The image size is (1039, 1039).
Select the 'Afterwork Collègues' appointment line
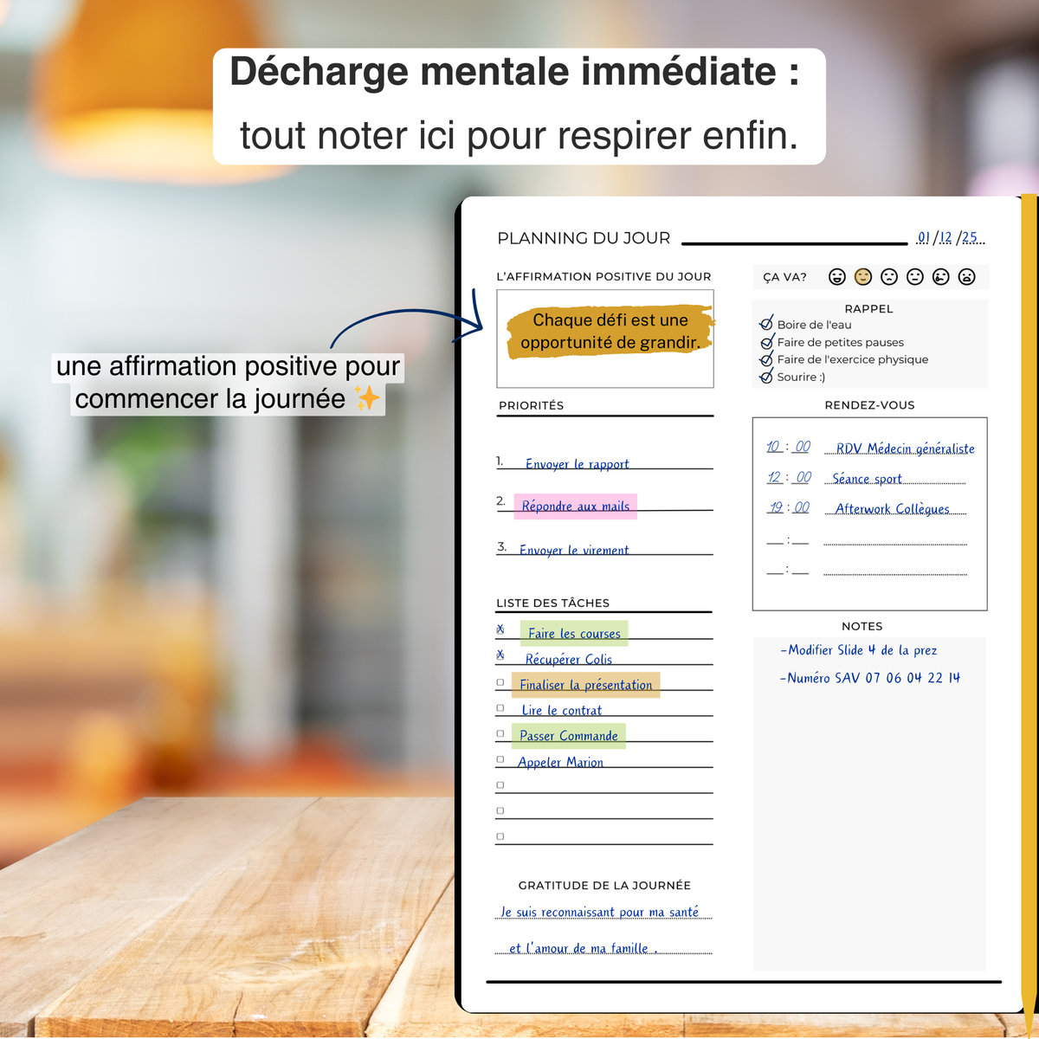892,509
